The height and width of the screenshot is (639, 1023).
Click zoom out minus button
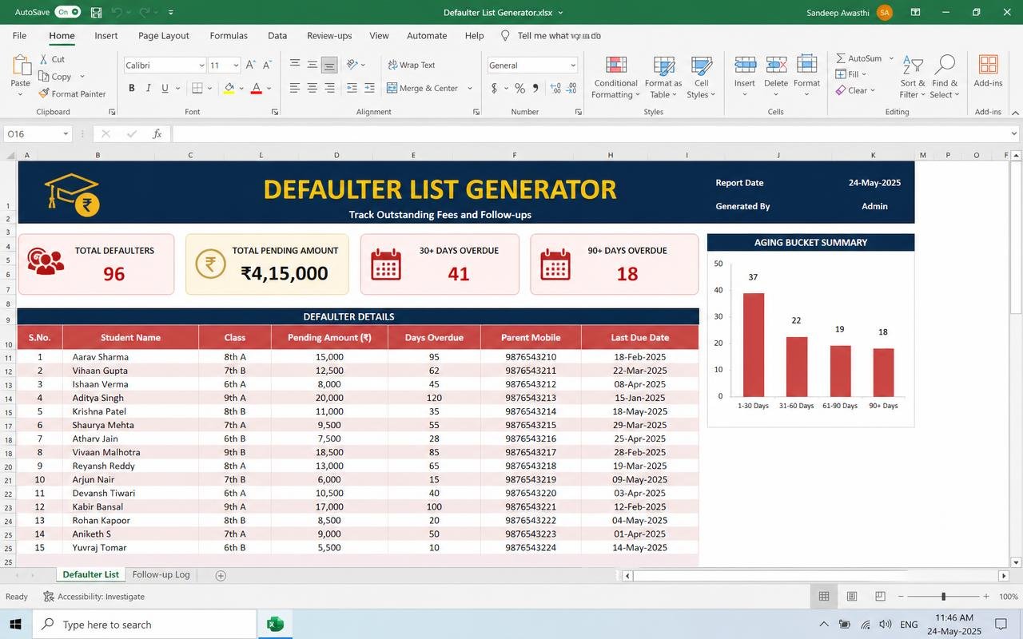[x=902, y=597]
